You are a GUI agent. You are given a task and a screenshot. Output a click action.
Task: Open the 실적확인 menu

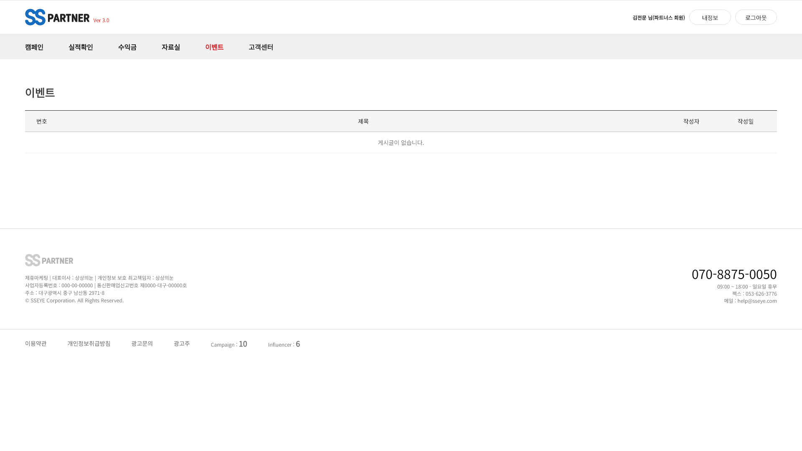(x=81, y=47)
